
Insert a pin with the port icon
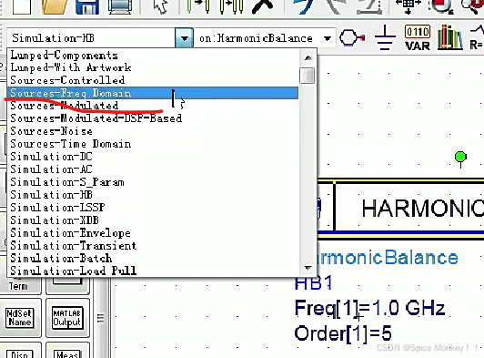click(x=352, y=38)
